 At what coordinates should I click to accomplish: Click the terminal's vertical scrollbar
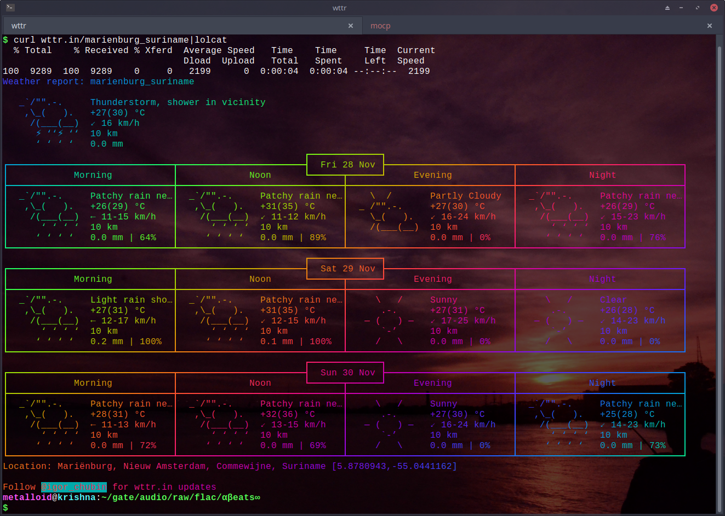pos(720,274)
